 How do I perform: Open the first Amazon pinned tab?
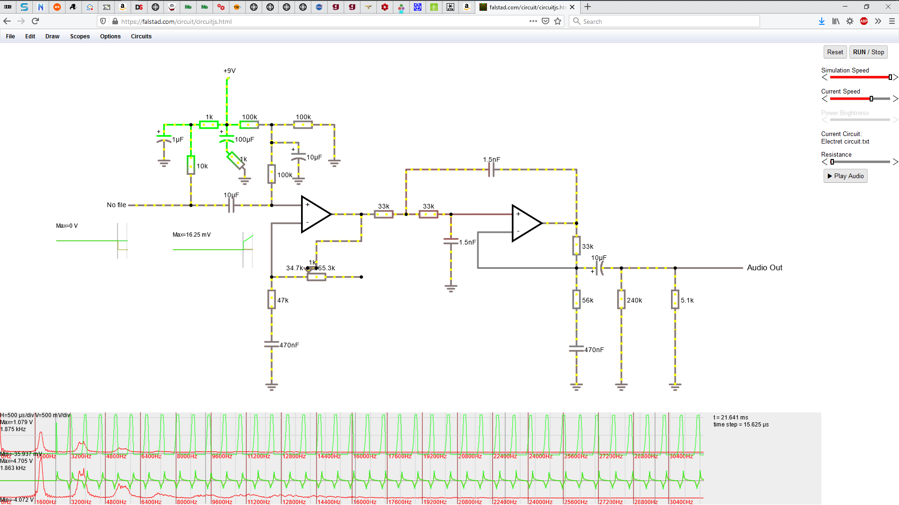123,7
